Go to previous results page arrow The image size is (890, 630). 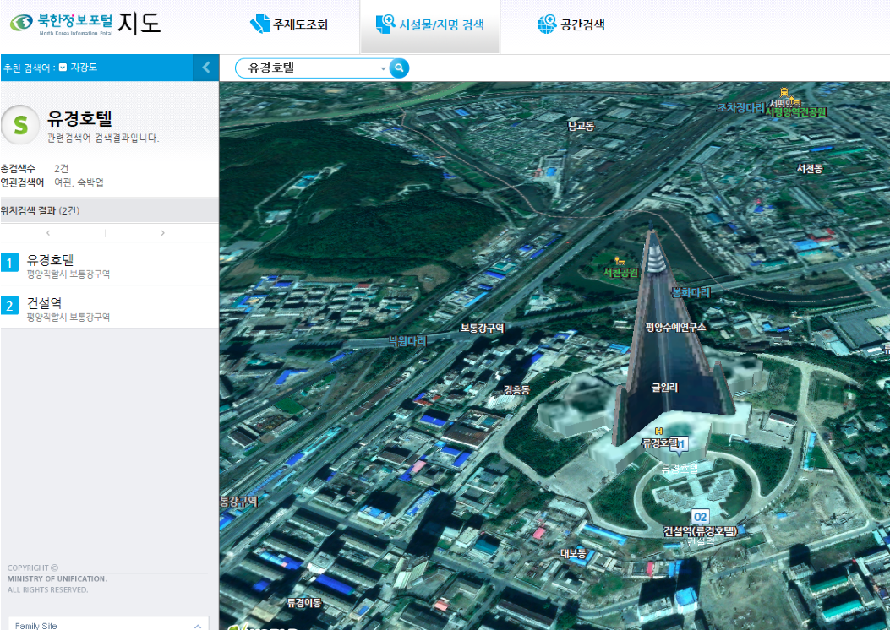[x=48, y=232]
